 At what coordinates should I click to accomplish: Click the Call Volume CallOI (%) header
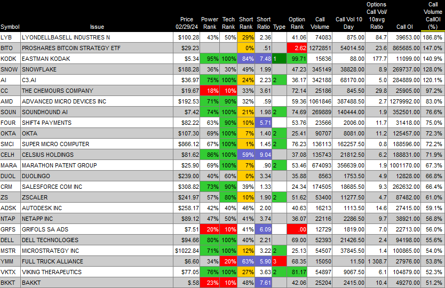coord(433,15)
